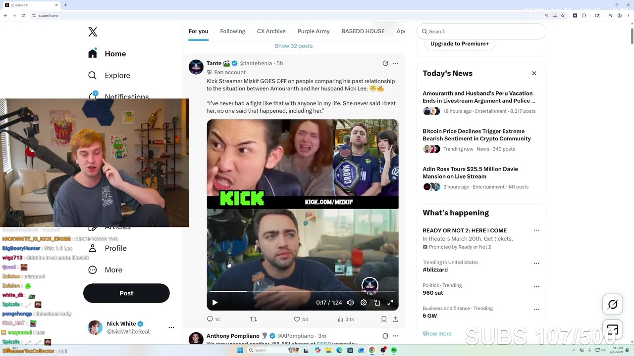
Task: Open options for READY OR NOT 2 trend
Action: [536, 230]
